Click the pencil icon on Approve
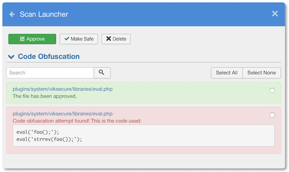 [22, 39]
